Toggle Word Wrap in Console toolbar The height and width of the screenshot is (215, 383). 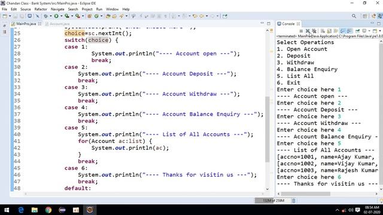[336, 31]
